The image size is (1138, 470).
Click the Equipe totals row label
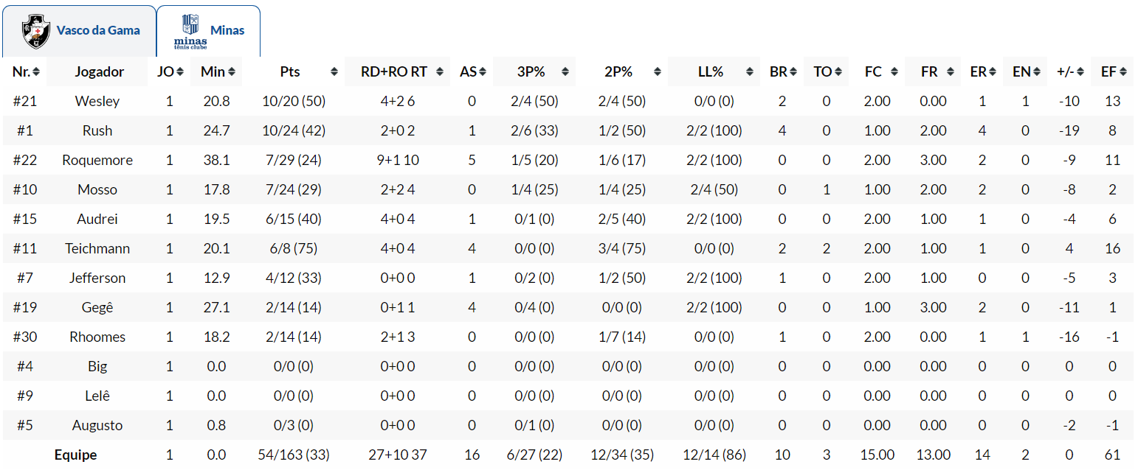(75, 455)
